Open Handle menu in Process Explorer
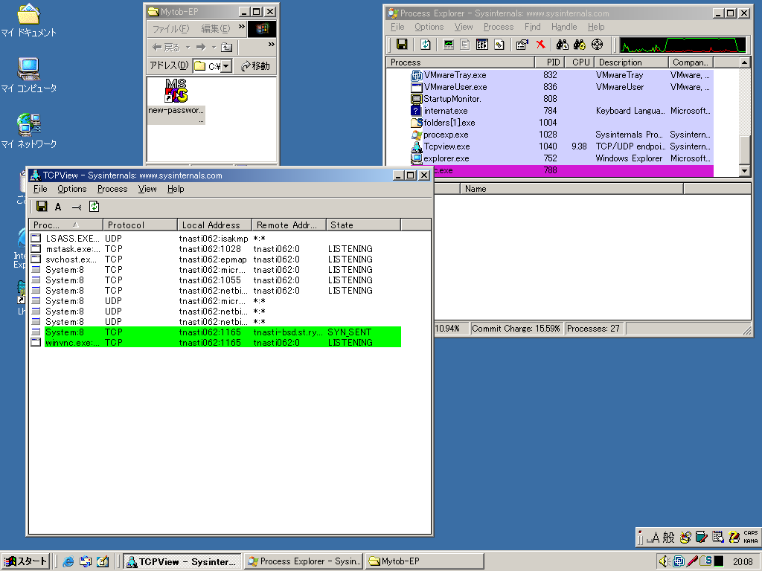This screenshot has width=762, height=571. tap(563, 27)
